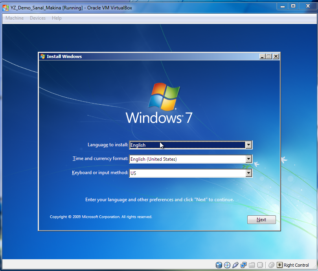Click the USB devices status icon
The height and width of the screenshot is (271, 318).
pyautogui.click(x=235, y=265)
